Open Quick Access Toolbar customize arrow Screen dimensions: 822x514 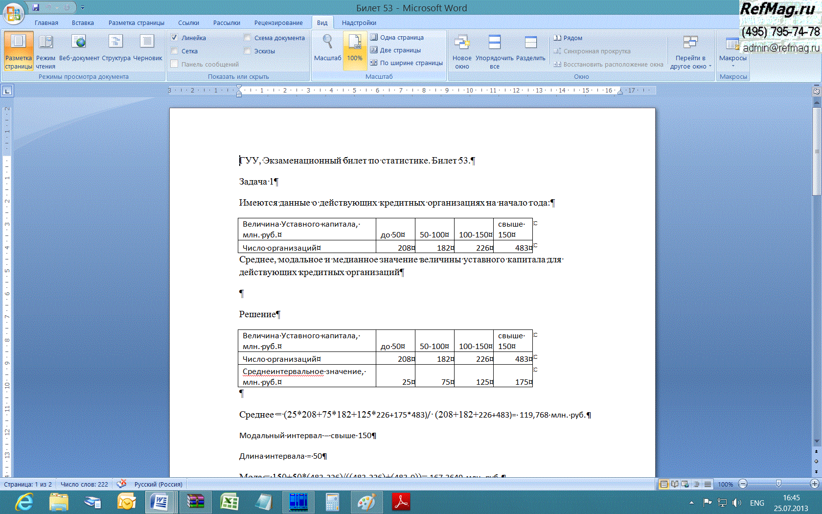tap(83, 8)
